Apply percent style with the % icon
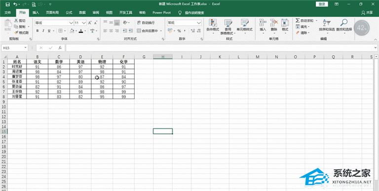This screenshot has width=379, height=191. [179, 31]
